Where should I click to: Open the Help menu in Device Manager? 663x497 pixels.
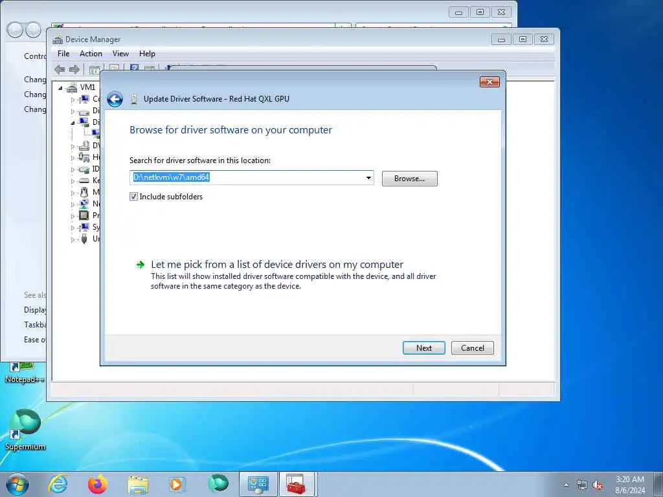pyautogui.click(x=147, y=54)
